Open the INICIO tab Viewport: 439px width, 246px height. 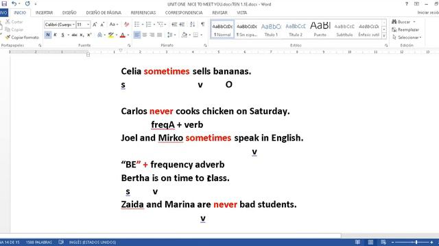pyautogui.click(x=20, y=12)
